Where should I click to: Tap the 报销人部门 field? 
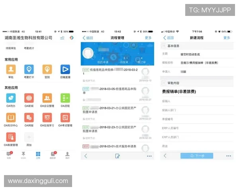click(197, 110)
